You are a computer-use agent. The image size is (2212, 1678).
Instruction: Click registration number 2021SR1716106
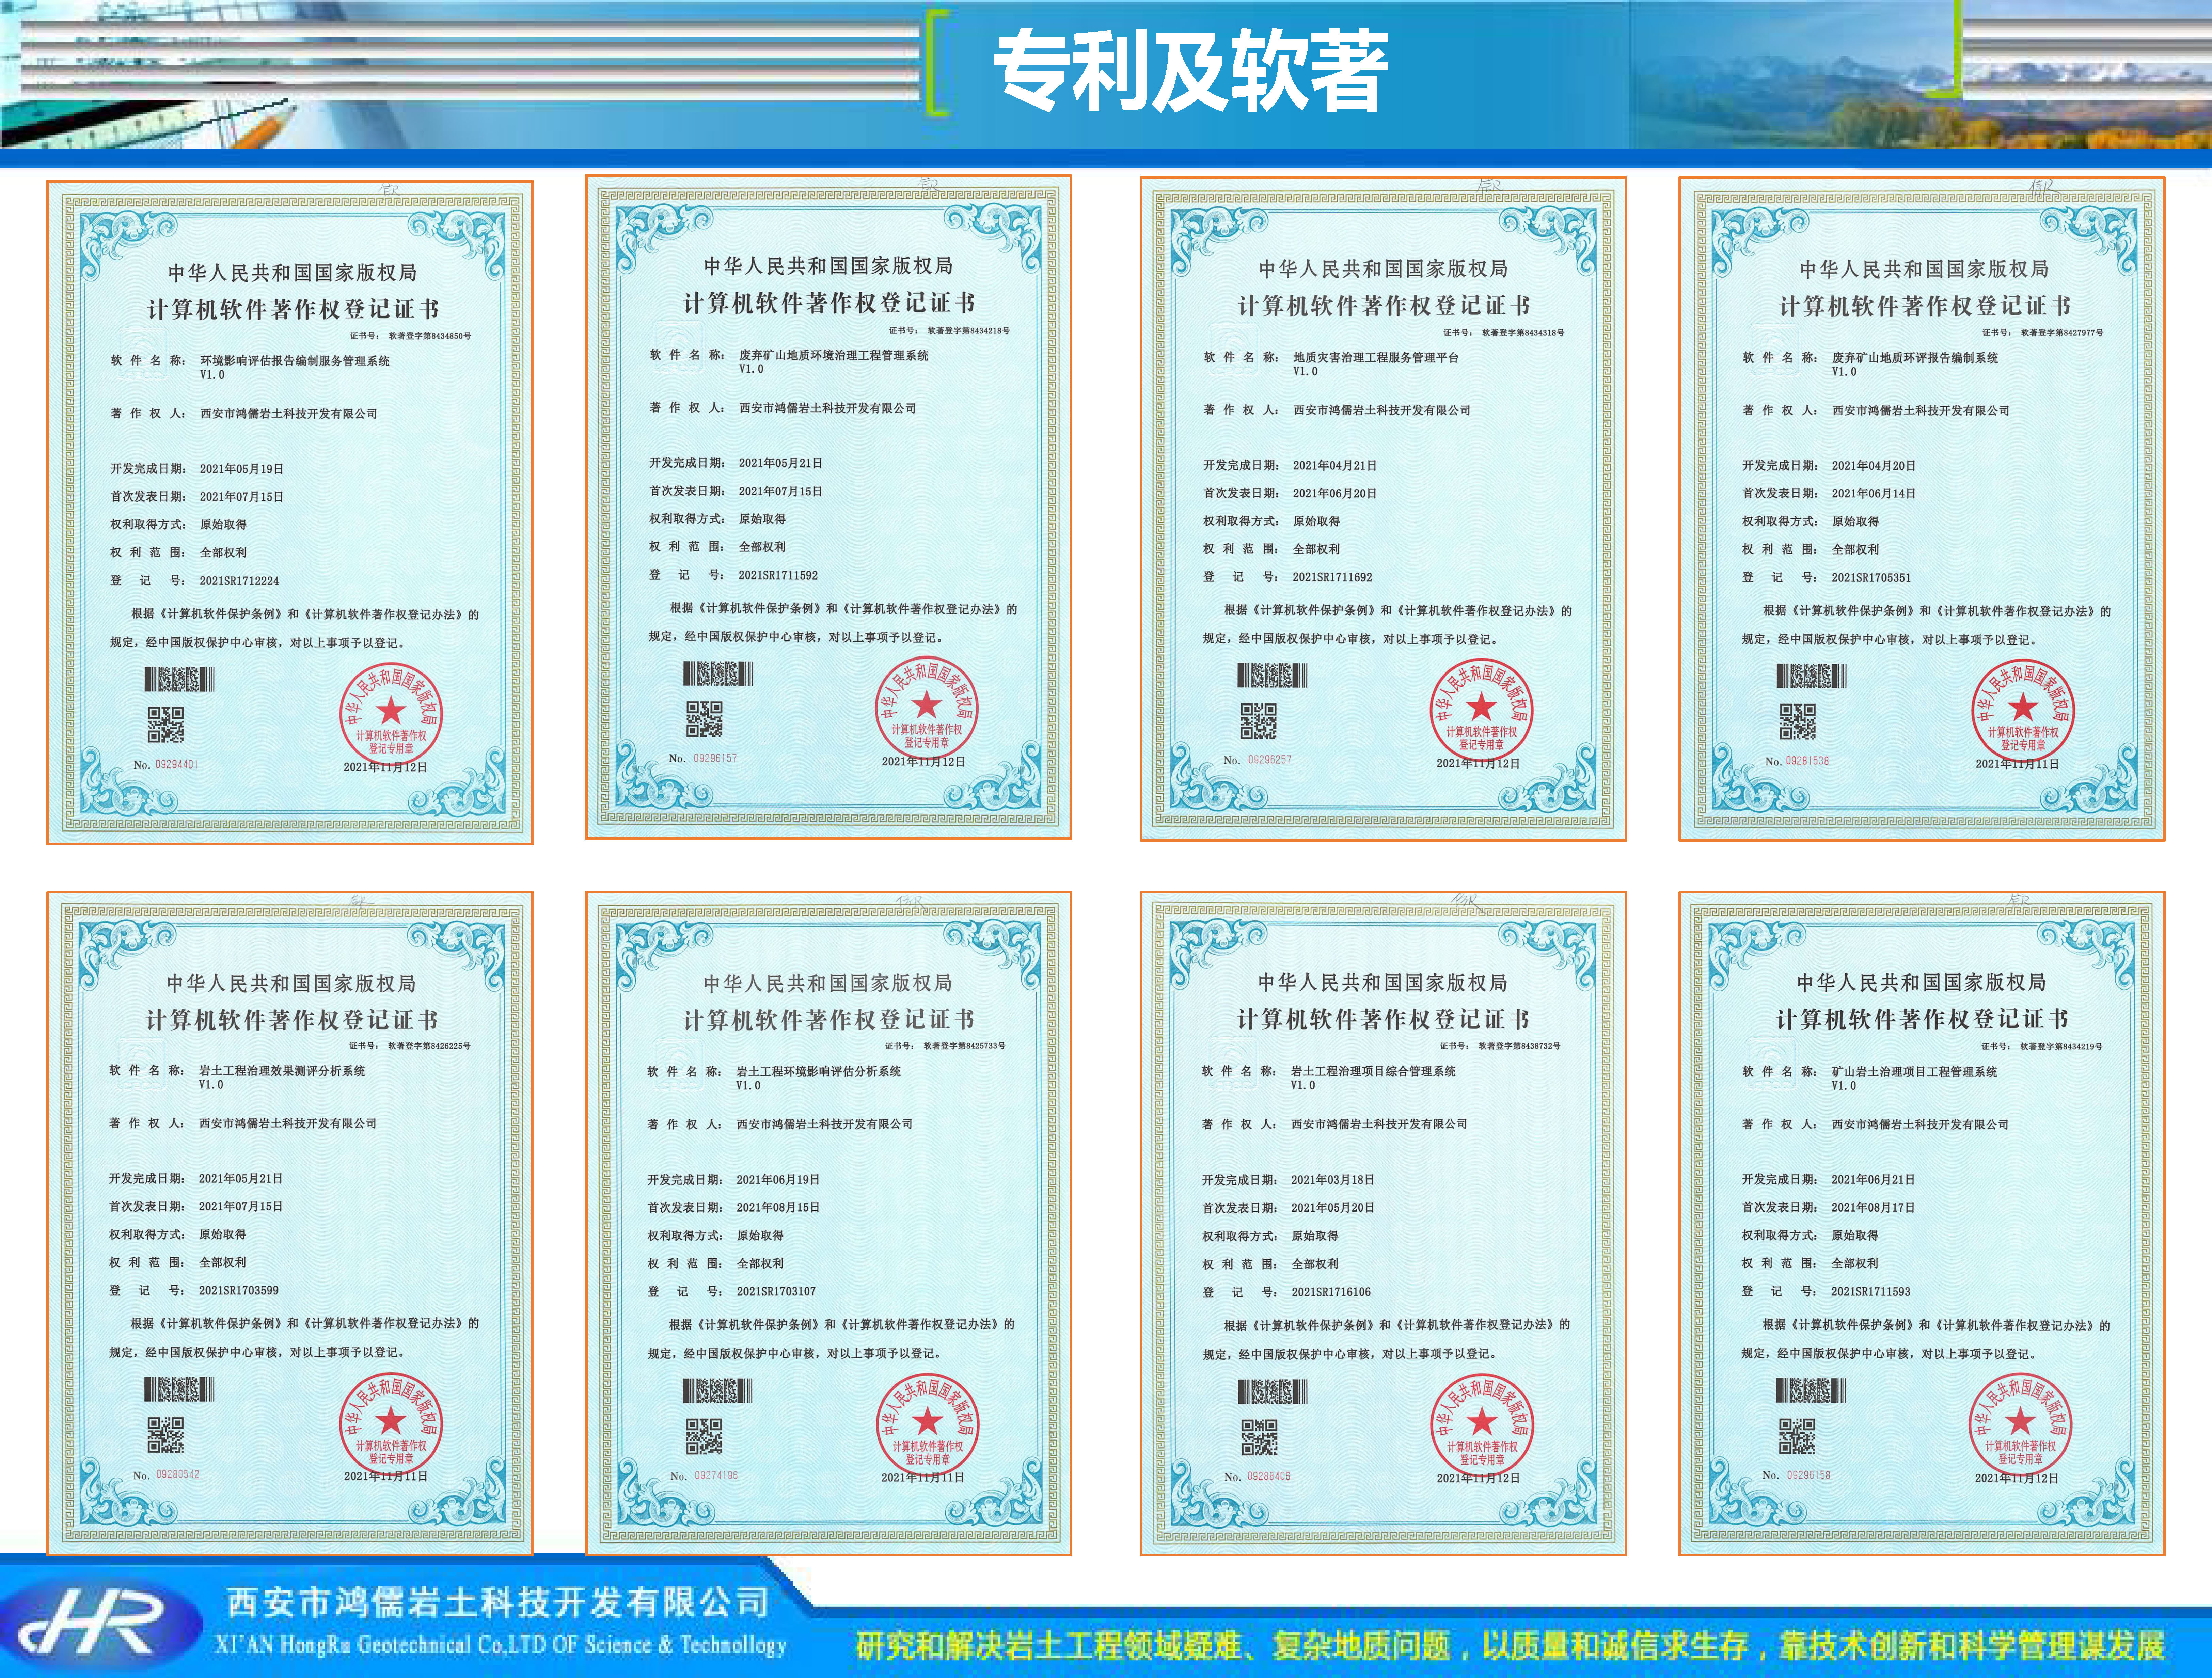click(x=1331, y=1292)
